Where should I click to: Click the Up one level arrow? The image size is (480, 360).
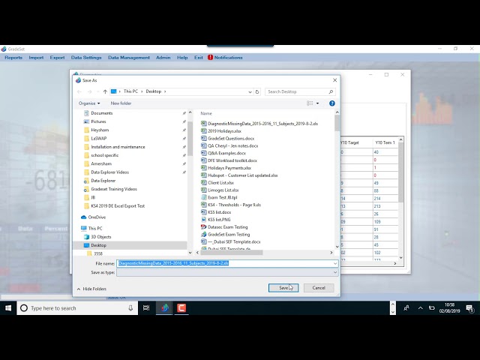coord(105,91)
